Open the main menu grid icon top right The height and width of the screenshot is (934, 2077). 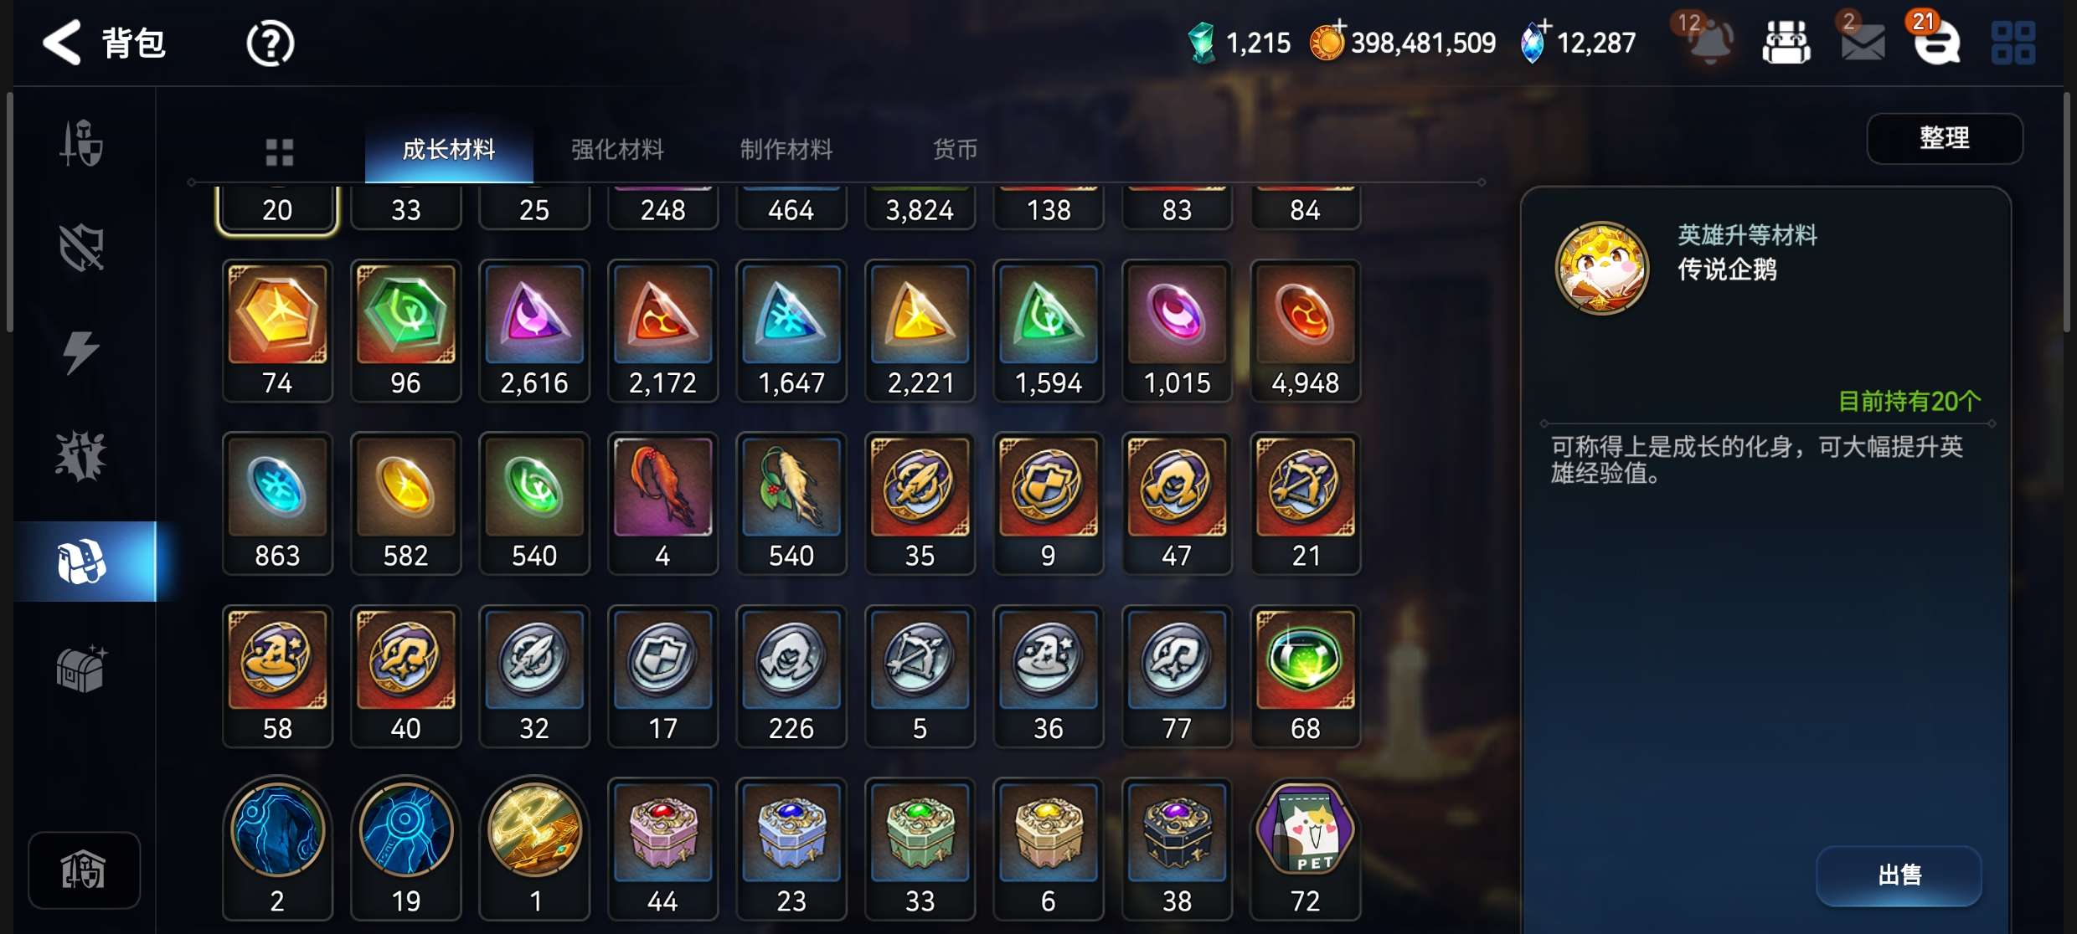2013,43
